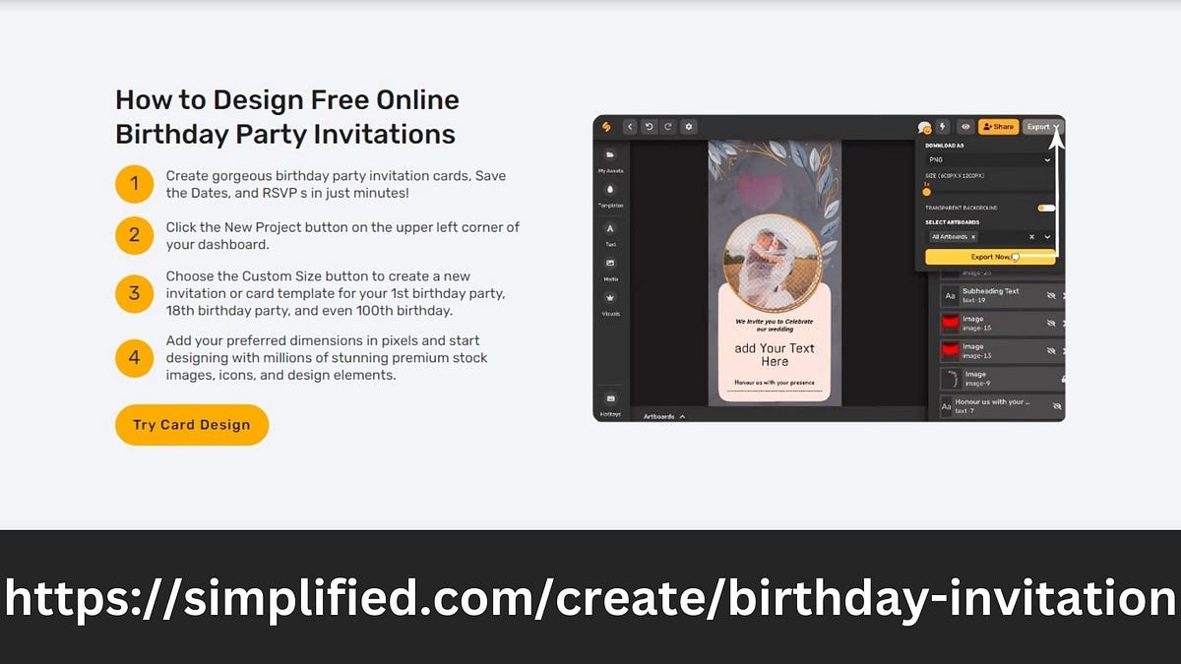Click the Share button
The image size is (1181, 664).
999,127
